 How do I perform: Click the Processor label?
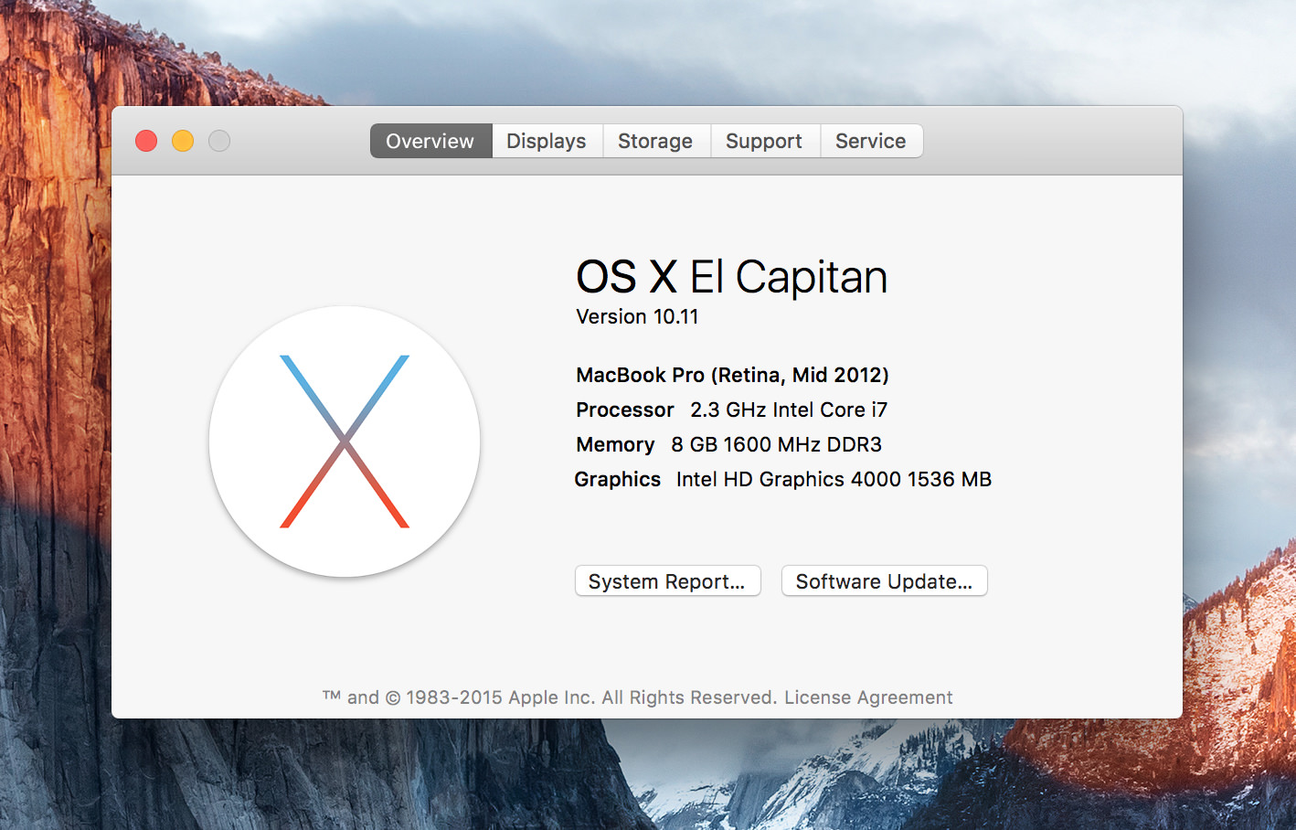click(625, 410)
